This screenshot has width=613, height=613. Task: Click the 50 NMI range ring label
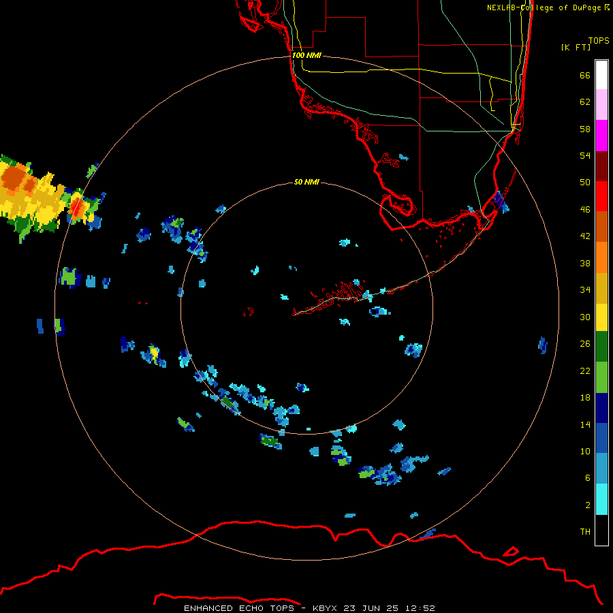click(x=306, y=182)
